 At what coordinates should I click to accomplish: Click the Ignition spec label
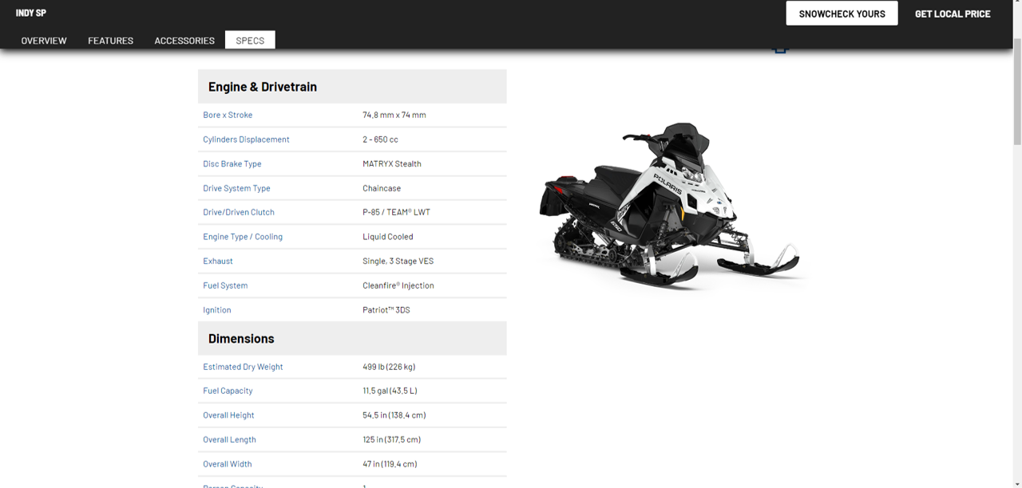pos(217,310)
